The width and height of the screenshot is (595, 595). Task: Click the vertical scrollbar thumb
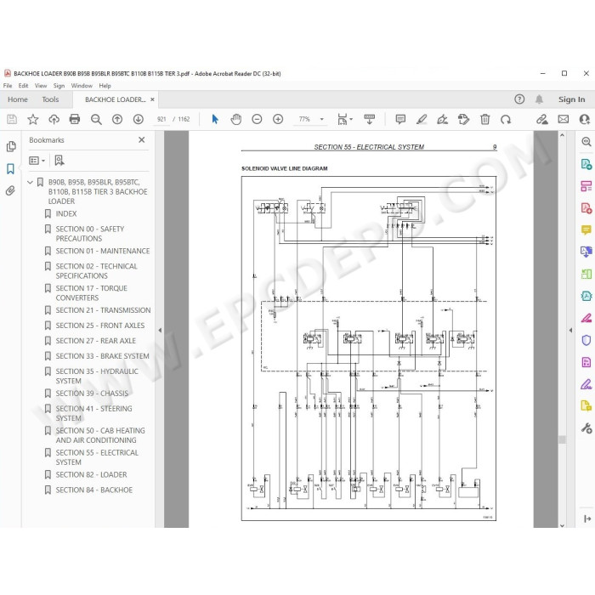point(562,439)
